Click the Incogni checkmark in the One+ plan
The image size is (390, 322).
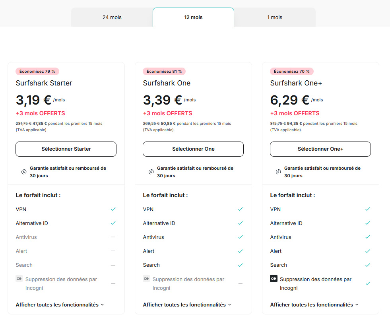click(x=368, y=283)
